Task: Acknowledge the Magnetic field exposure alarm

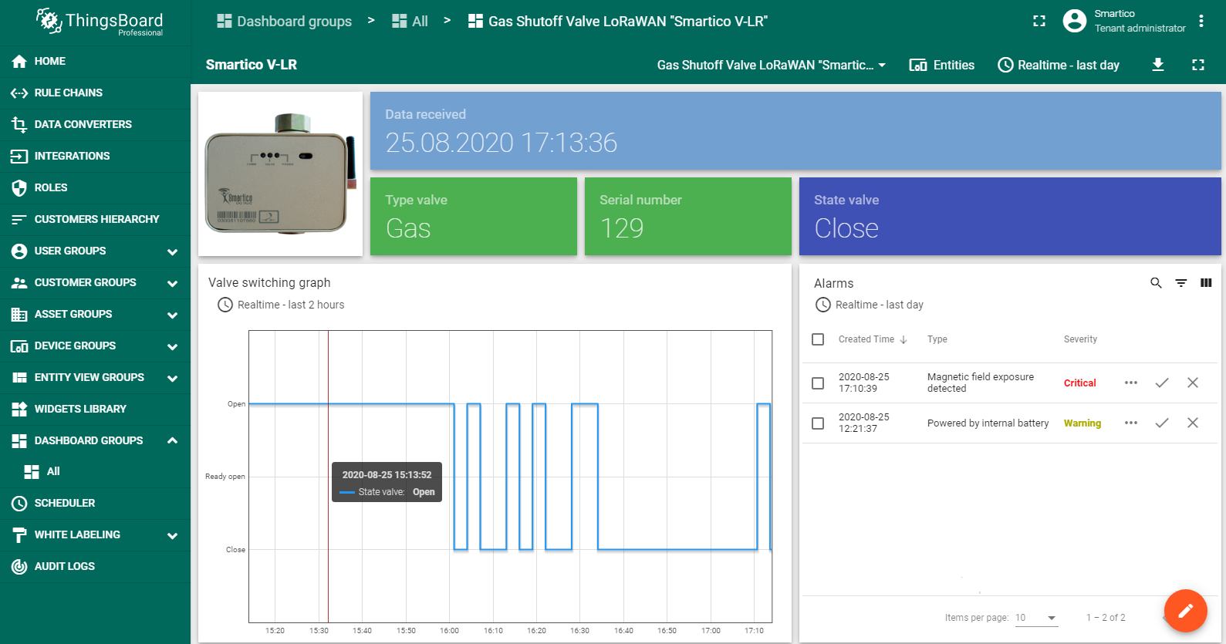Action: coord(1161,383)
